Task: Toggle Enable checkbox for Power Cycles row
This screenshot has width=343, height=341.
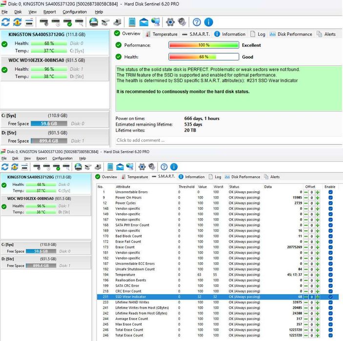Action: (x=330, y=203)
